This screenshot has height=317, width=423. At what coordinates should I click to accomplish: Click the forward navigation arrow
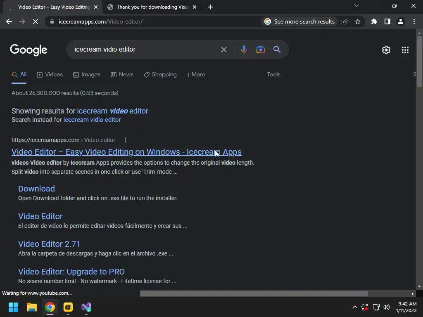click(x=22, y=21)
